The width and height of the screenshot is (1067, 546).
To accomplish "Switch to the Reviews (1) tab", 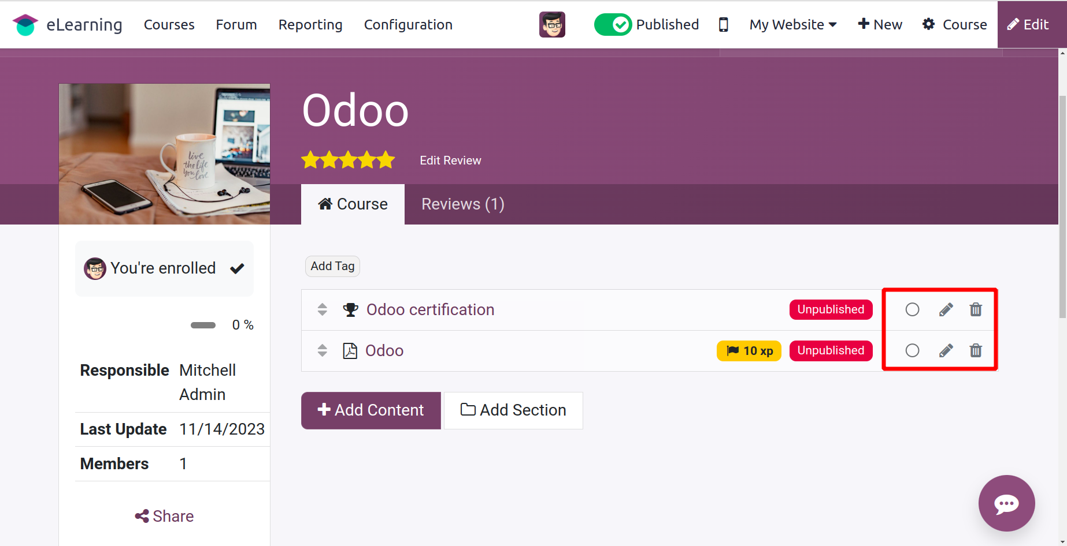I will (462, 204).
